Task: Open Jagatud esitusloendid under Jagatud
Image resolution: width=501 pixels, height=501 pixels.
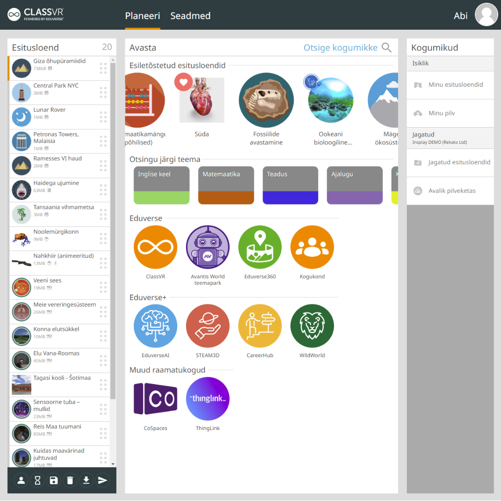Action: tap(450, 163)
